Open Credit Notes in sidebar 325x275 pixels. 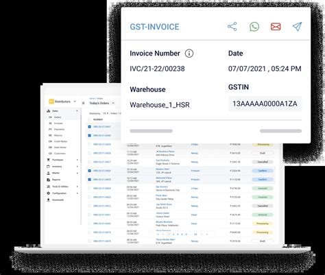[x=60, y=141]
